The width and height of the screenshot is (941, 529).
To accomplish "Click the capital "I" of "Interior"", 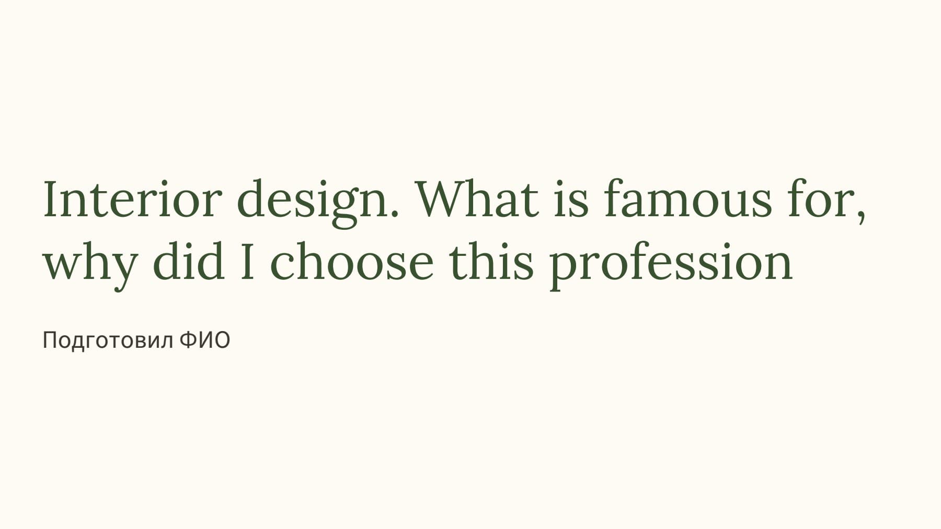I will pyautogui.click(x=50, y=199).
